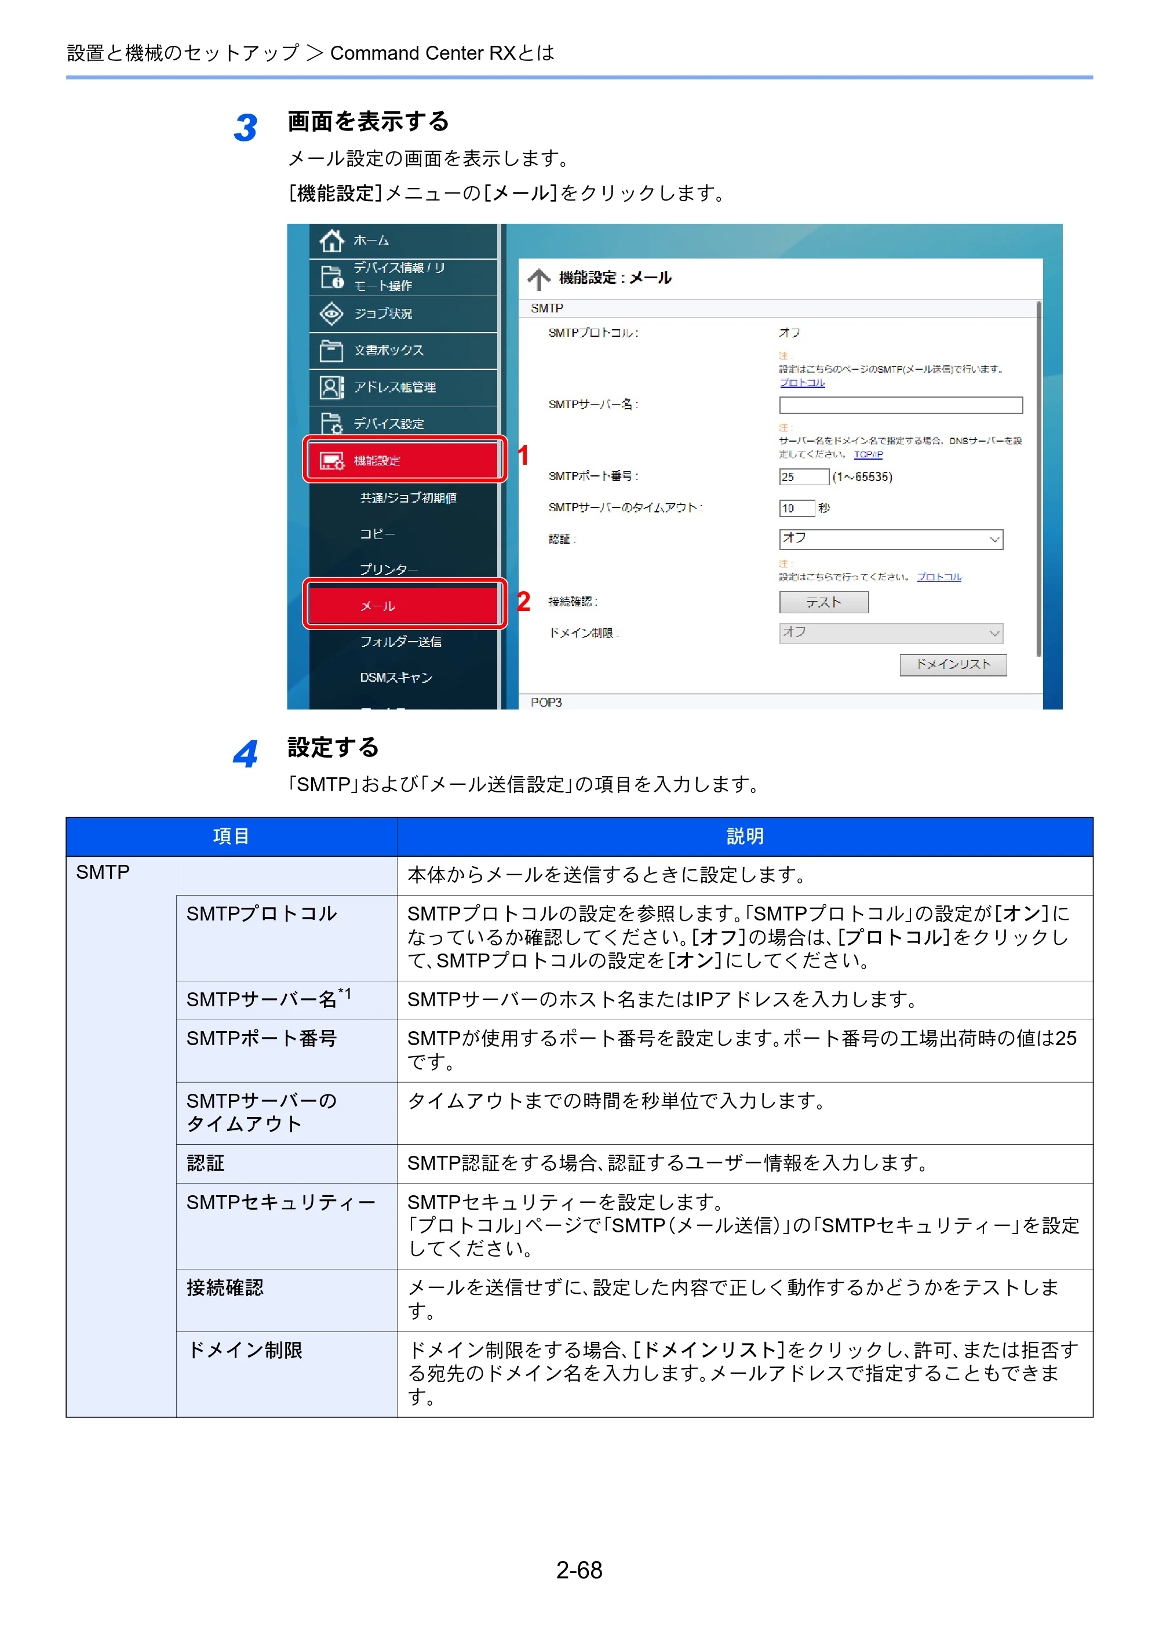
Task: Click the テスト connection button
Action: click(x=823, y=602)
